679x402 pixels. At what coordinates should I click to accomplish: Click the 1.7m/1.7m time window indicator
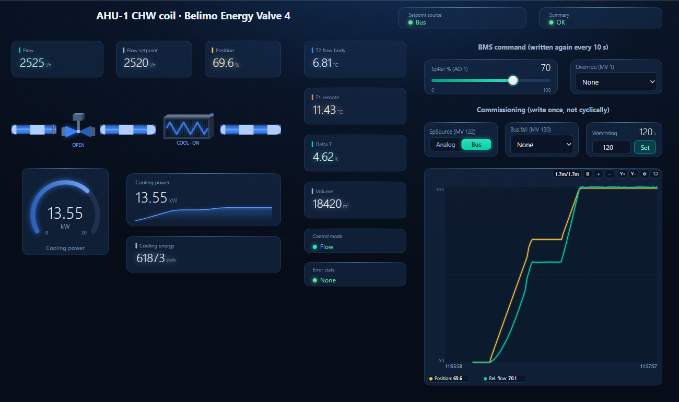pos(567,174)
